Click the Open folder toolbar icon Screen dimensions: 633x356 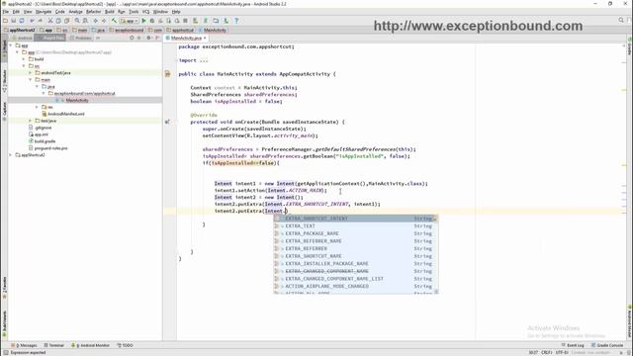5,21
